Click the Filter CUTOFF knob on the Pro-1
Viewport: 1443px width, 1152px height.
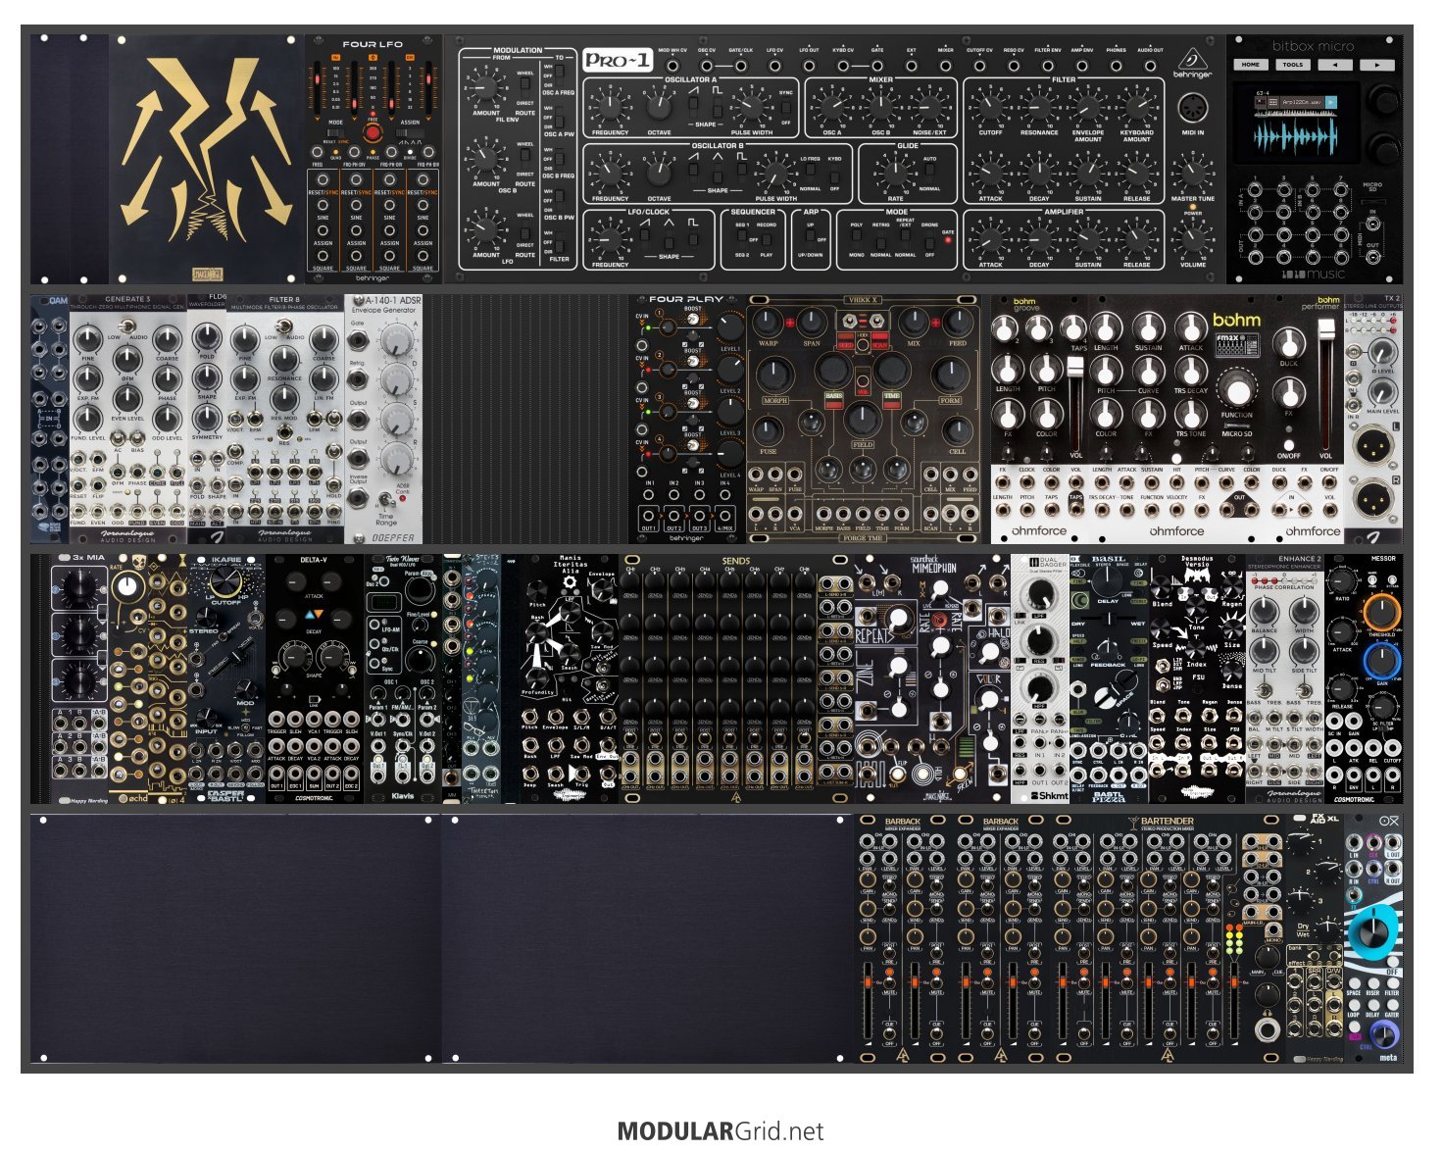[991, 106]
